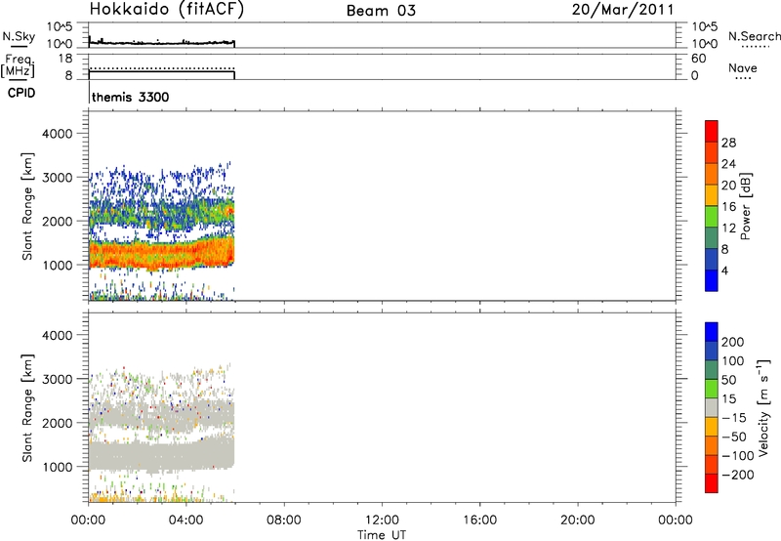Click the 'themis 3300' CPID text
Screen dimensions: 781x541
(131, 97)
